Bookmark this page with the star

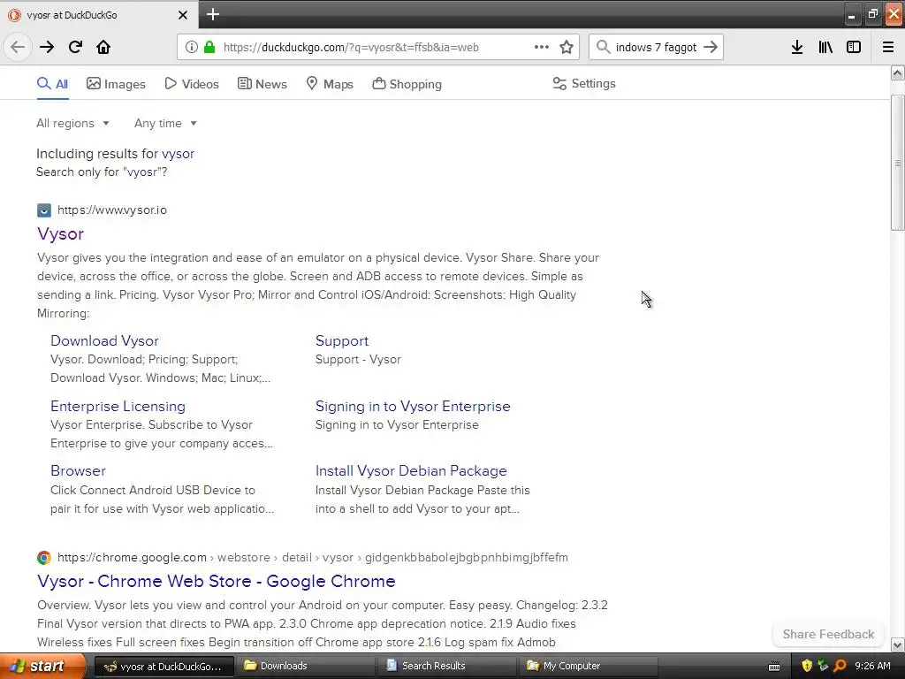click(567, 47)
